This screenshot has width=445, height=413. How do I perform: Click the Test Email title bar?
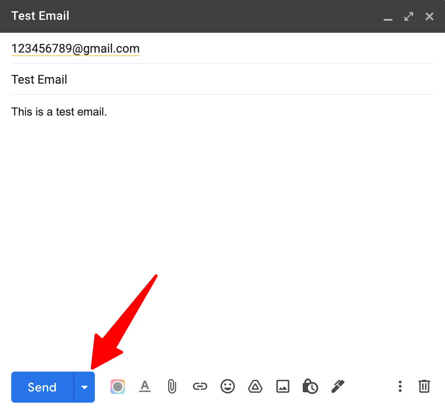pos(40,16)
